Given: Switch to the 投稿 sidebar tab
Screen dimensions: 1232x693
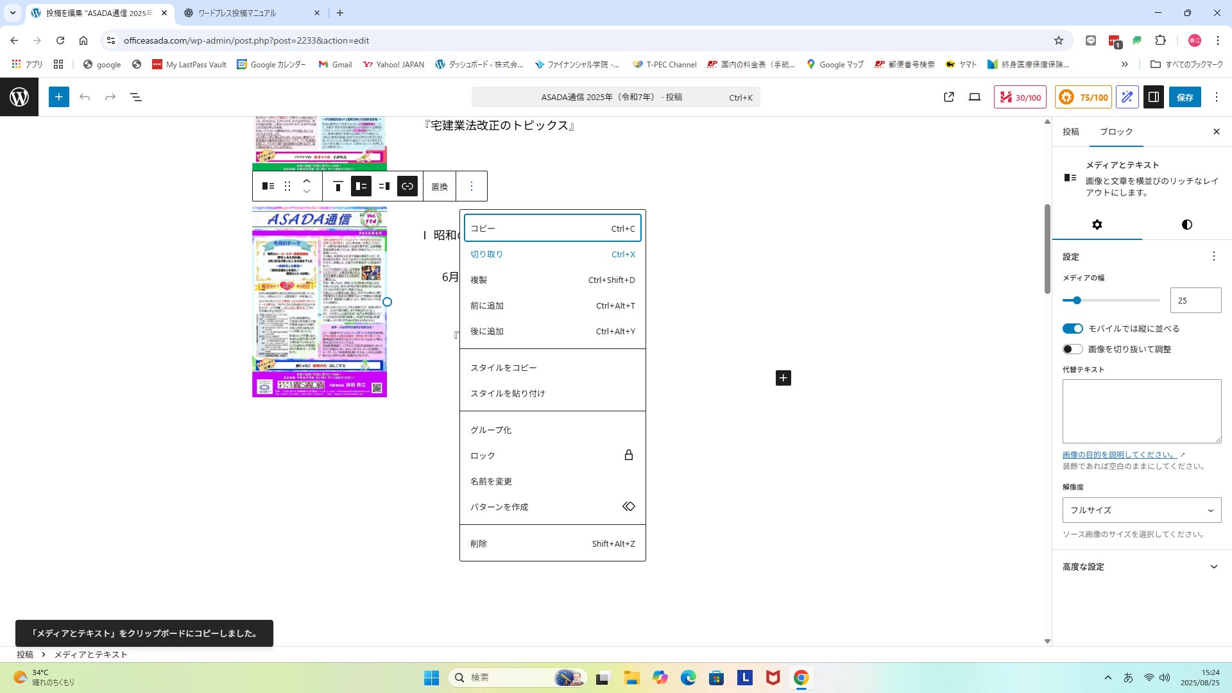Looking at the screenshot, I should pyautogui.click(x=1070, y=132).
